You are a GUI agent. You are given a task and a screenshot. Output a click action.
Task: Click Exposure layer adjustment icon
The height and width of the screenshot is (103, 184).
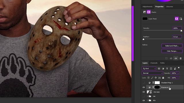[149, 87]
